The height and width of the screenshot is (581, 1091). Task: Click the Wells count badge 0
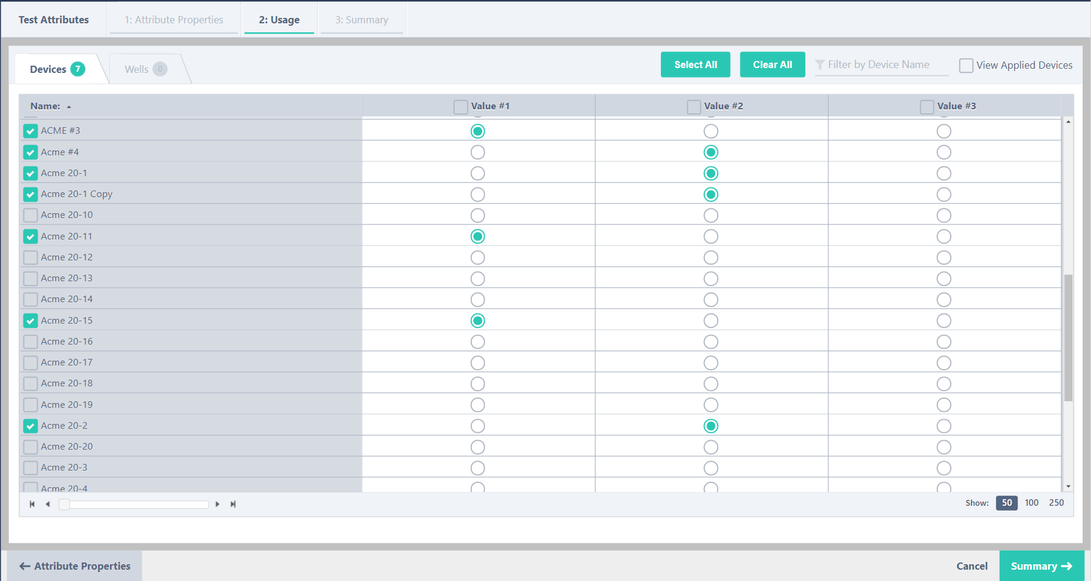point(160,69)
